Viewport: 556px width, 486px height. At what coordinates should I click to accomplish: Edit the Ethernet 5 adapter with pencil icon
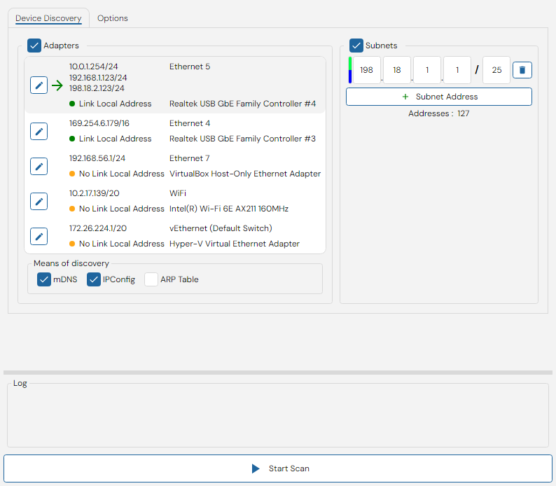[x=39, y=85]
